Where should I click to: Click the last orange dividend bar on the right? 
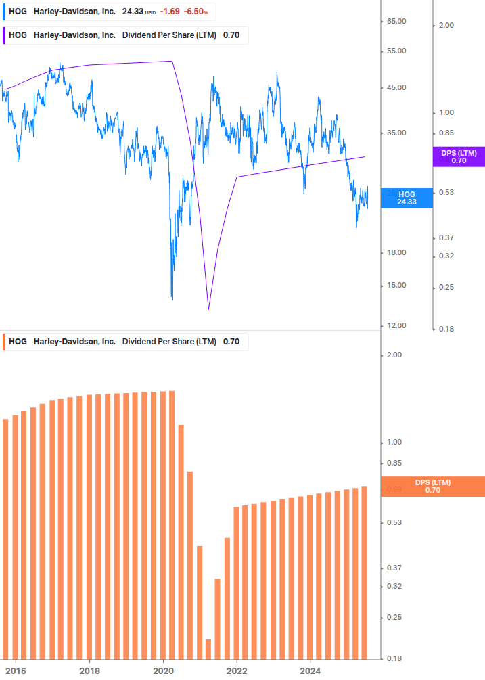point(365,573)
